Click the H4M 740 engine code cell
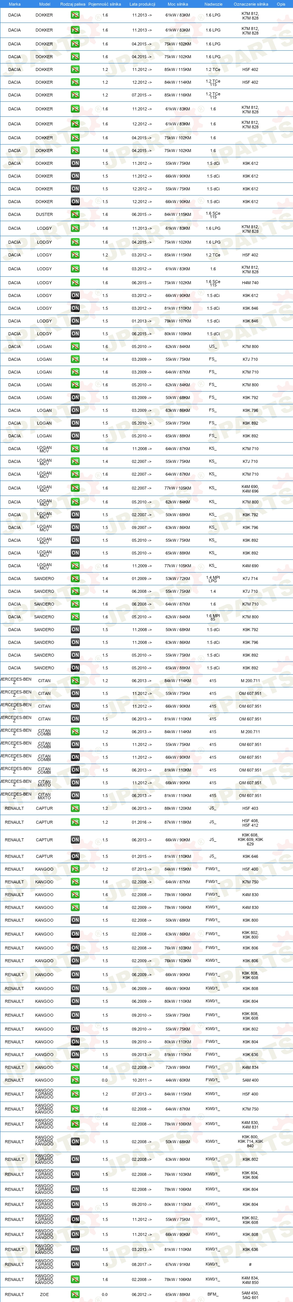This screenshot has height=1302, width=293. 250,283
